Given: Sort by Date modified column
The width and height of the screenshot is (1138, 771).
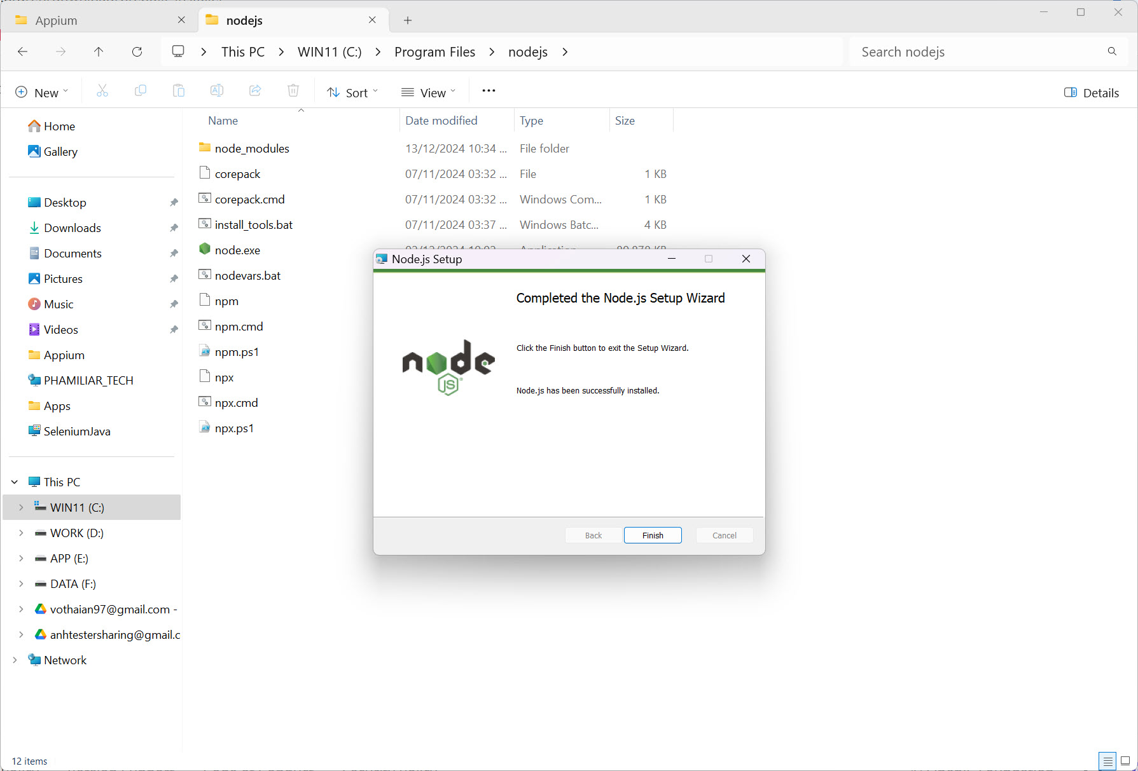Looking at the screenshot, I should click(x=457, y=121).
